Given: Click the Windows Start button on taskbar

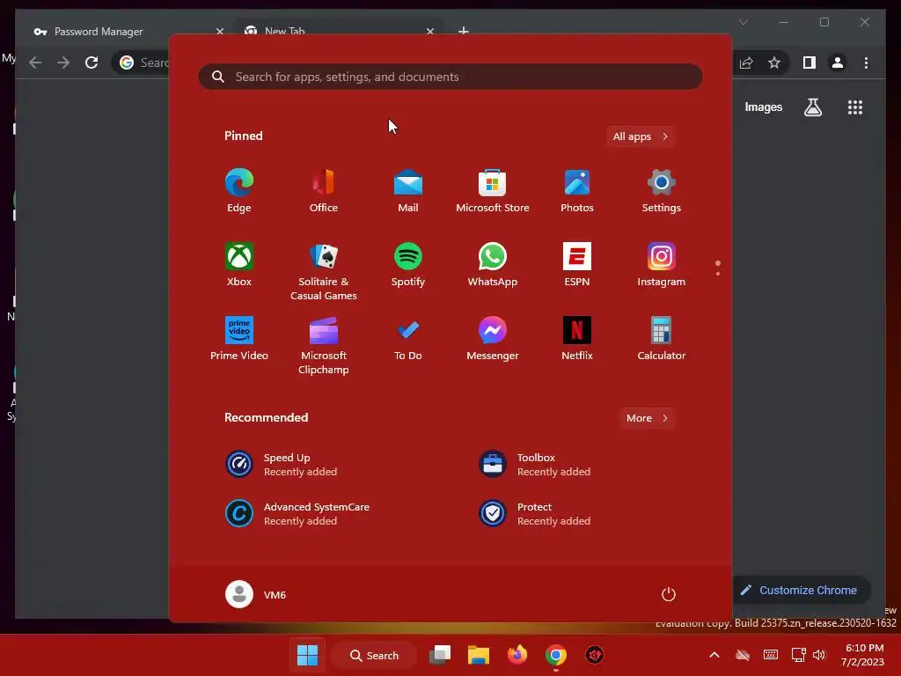Looking at the screenshot, I should tap(307, 655).
